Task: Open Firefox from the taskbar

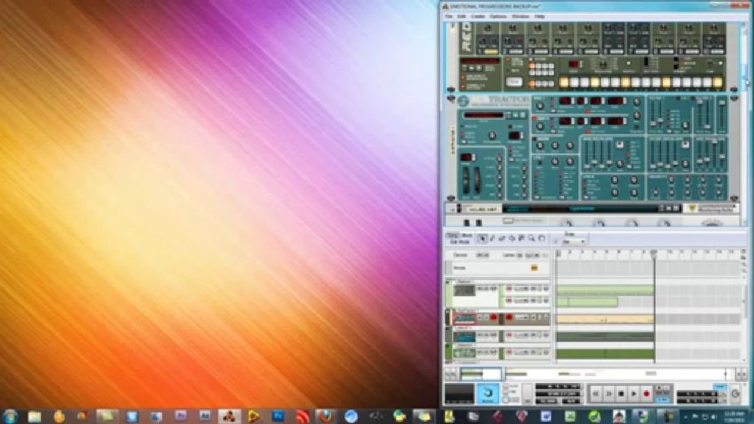Action: [325, 416]
